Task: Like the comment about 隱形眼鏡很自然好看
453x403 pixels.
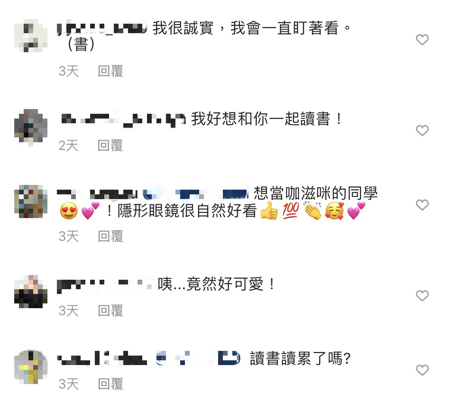Action: 422,205
